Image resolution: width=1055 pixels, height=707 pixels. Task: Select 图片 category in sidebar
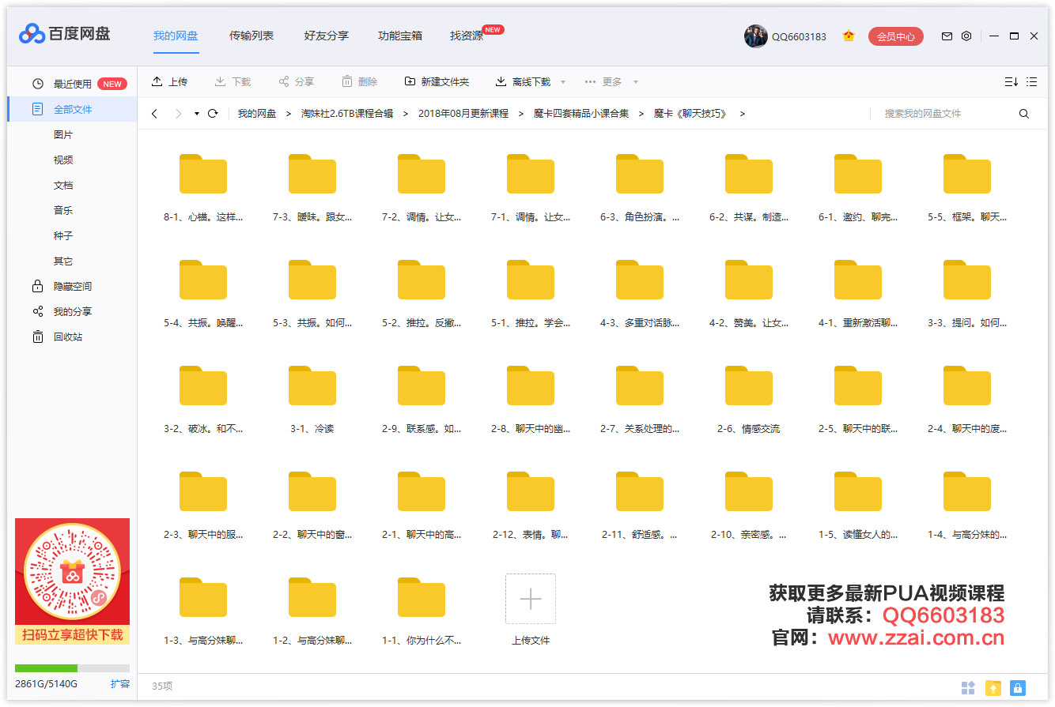point(63,134)
